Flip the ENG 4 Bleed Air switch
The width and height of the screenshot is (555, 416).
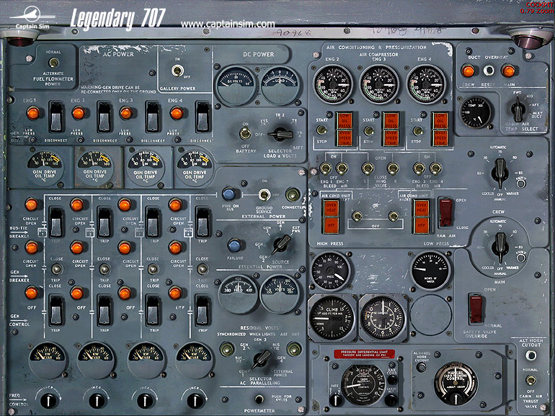pyautogui.click(x=435, y=168)
